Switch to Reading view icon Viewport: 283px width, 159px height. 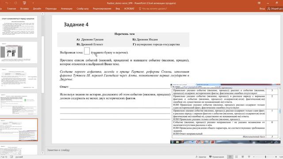click(x=243, y=157)
